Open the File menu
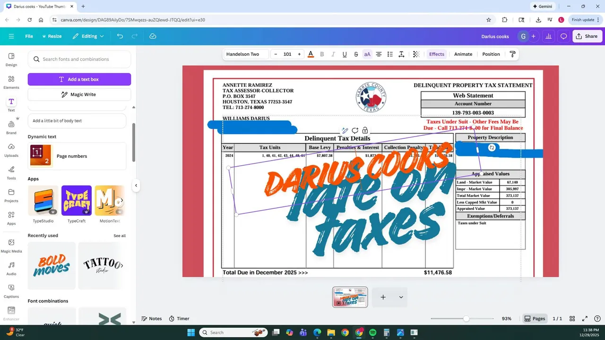The height and width of the screenshot is (340, 605). (x=29, y=36)
